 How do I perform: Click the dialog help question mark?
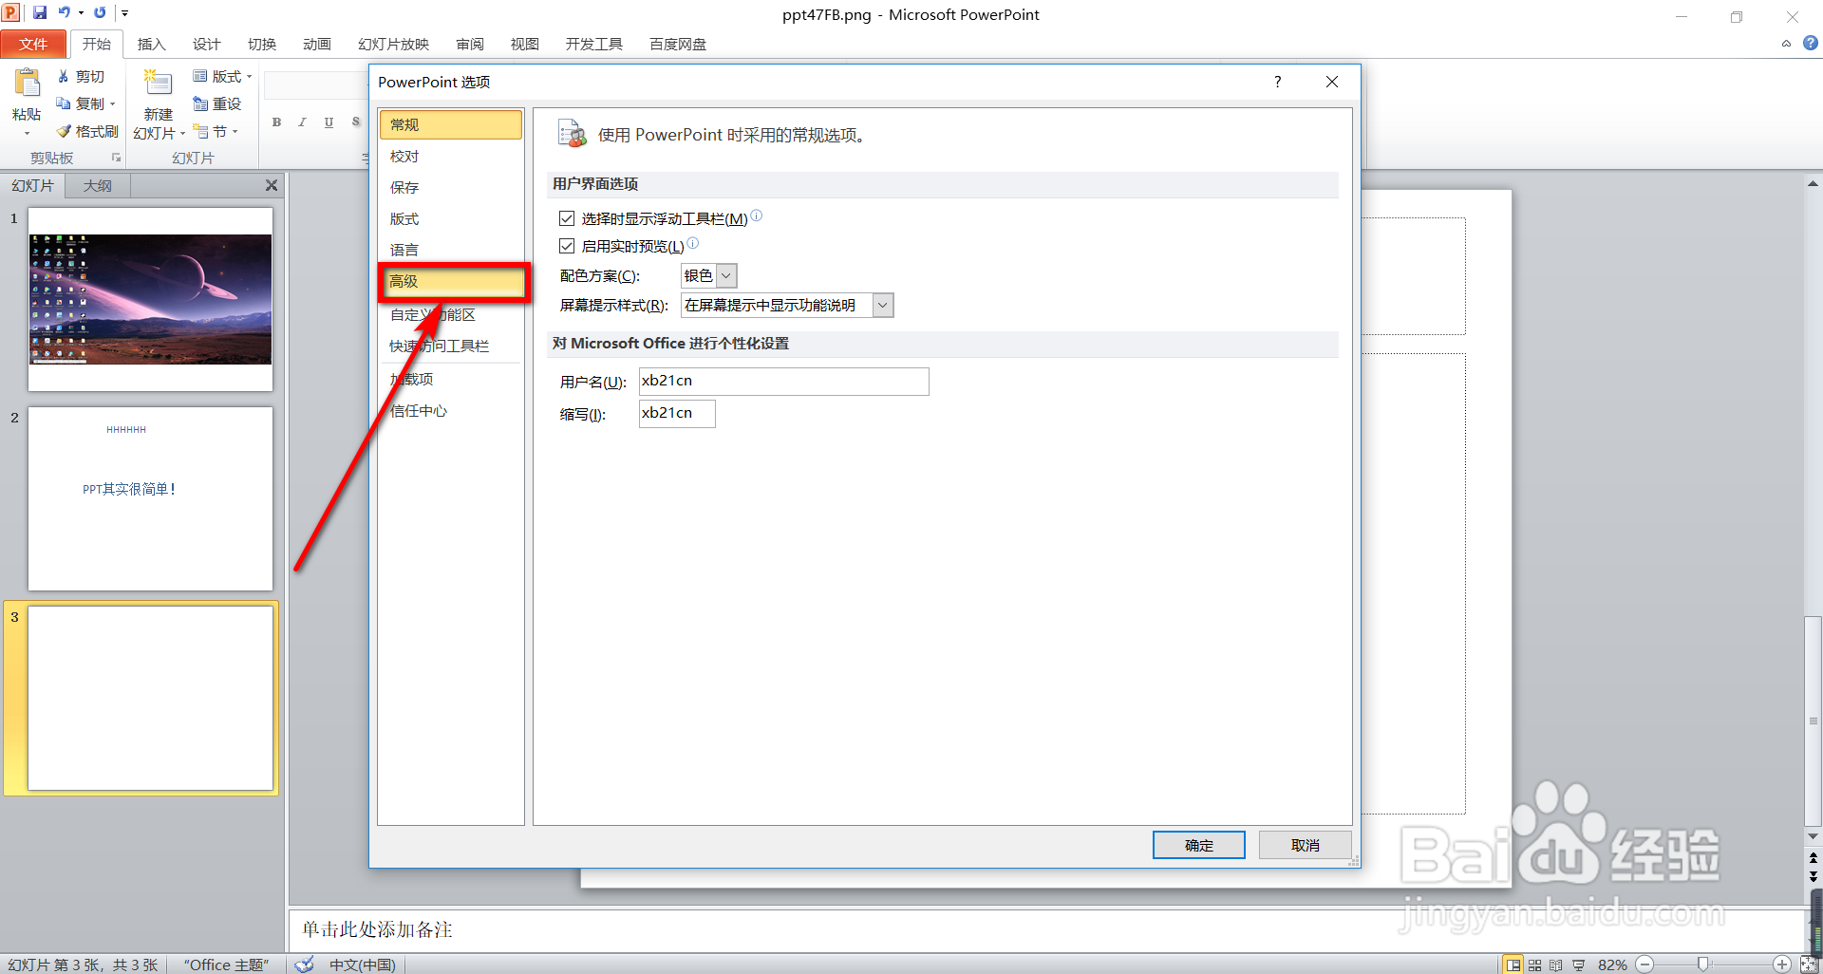pyautogui.click(x=1278, y=82)
